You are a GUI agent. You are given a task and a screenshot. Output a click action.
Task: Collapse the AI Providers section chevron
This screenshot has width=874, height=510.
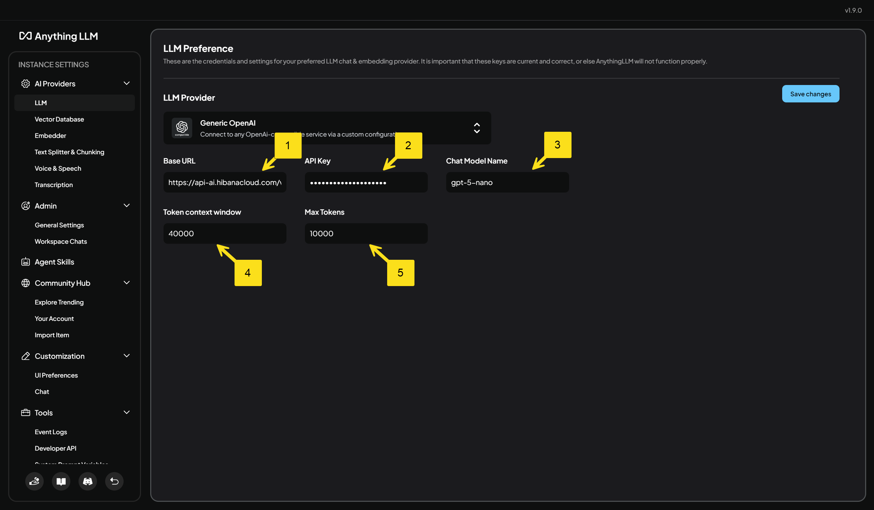(127, 83)
